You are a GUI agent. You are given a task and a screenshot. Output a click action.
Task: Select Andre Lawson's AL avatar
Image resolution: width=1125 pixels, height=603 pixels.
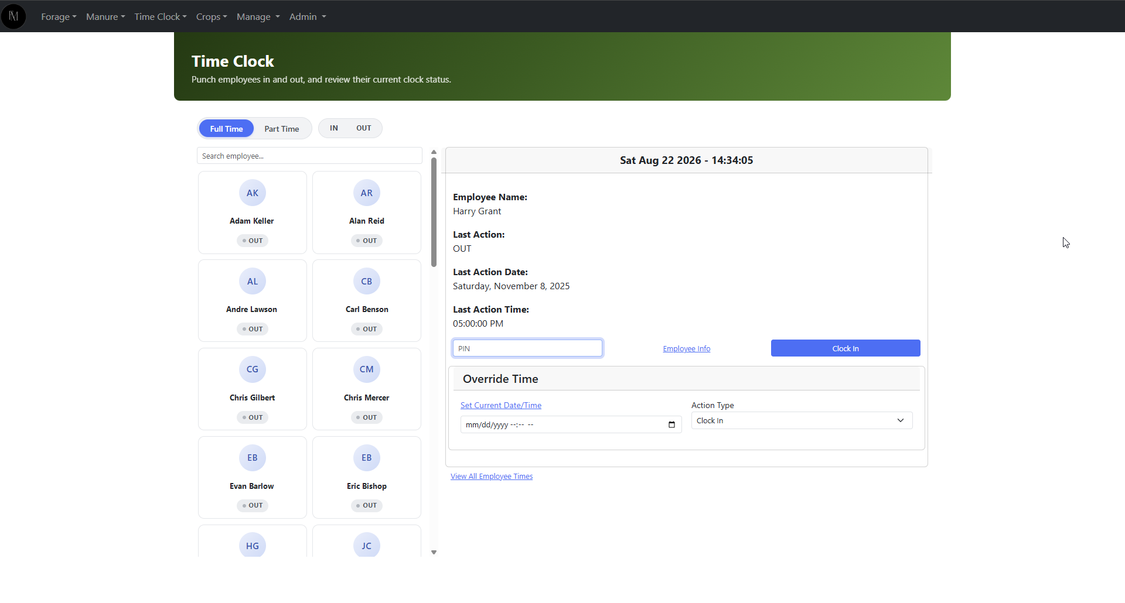[x=253, y=282]
